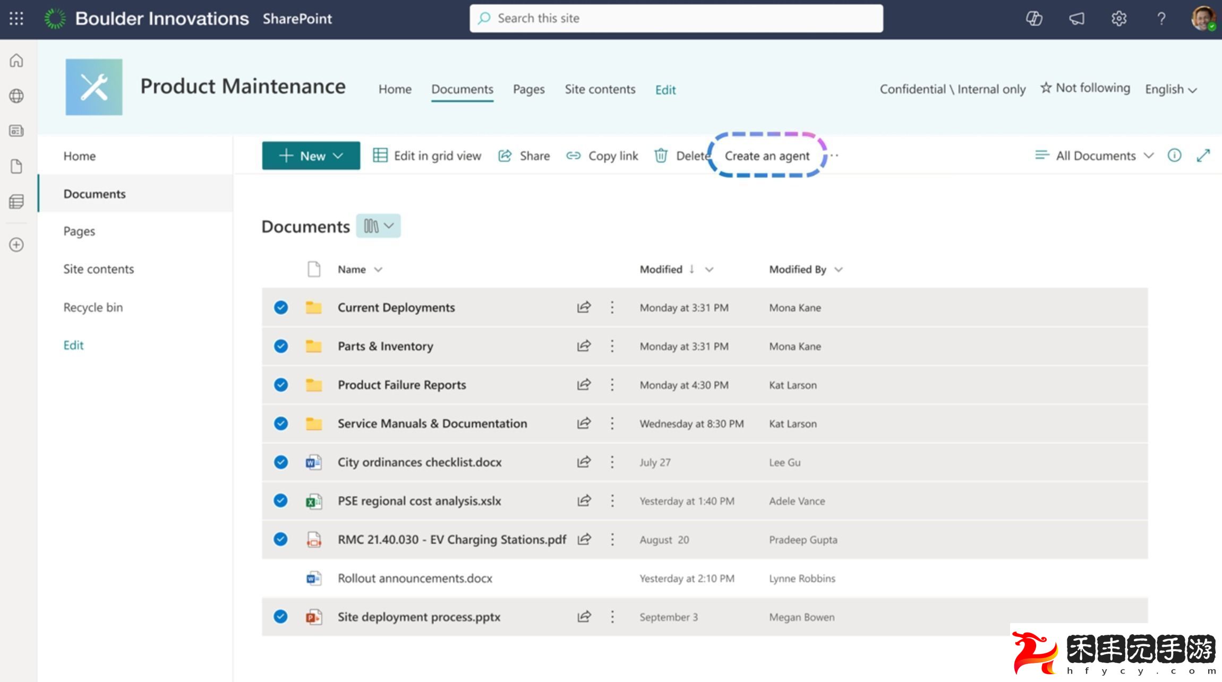Click the toolbar overflow ellipsis
This screenshot has height=682, width=1222.
pyautogui.click(x=834, y=156)
